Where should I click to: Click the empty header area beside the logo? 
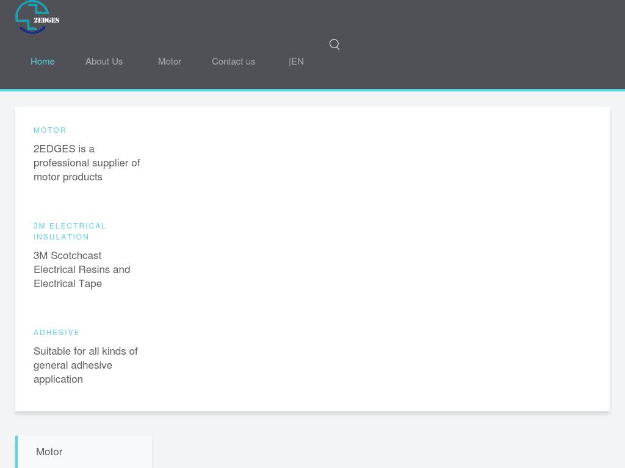pyautogui.click(x=183, y=17)
